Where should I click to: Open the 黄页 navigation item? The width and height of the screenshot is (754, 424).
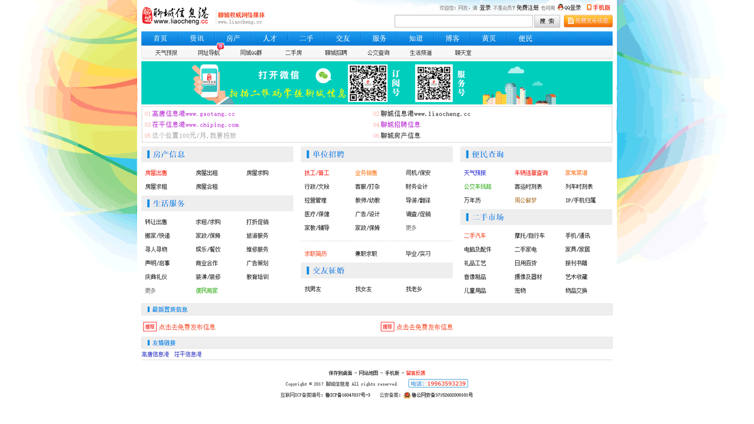pos(489,39)
